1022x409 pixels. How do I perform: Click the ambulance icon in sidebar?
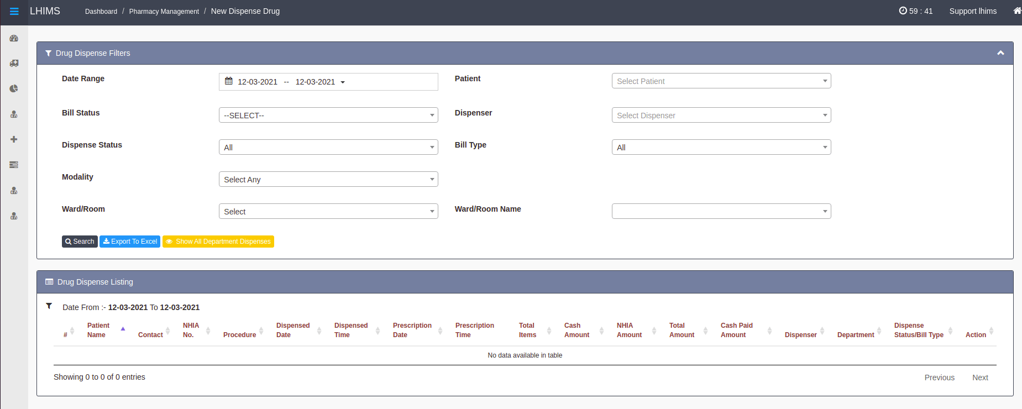pyautogui.click(x=14, y=64)
